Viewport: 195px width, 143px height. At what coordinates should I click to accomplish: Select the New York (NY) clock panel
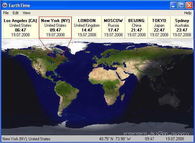pyautogui.click(x=55, y=27)
